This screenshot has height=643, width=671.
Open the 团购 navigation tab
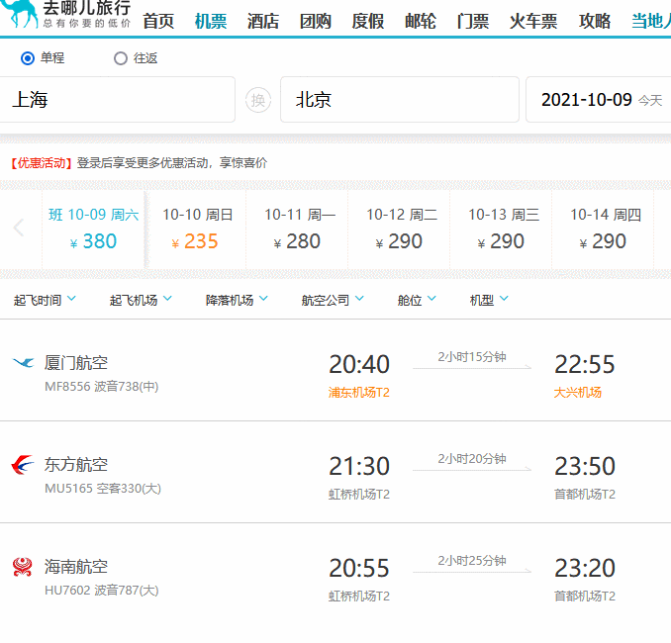tap(316, 21)
